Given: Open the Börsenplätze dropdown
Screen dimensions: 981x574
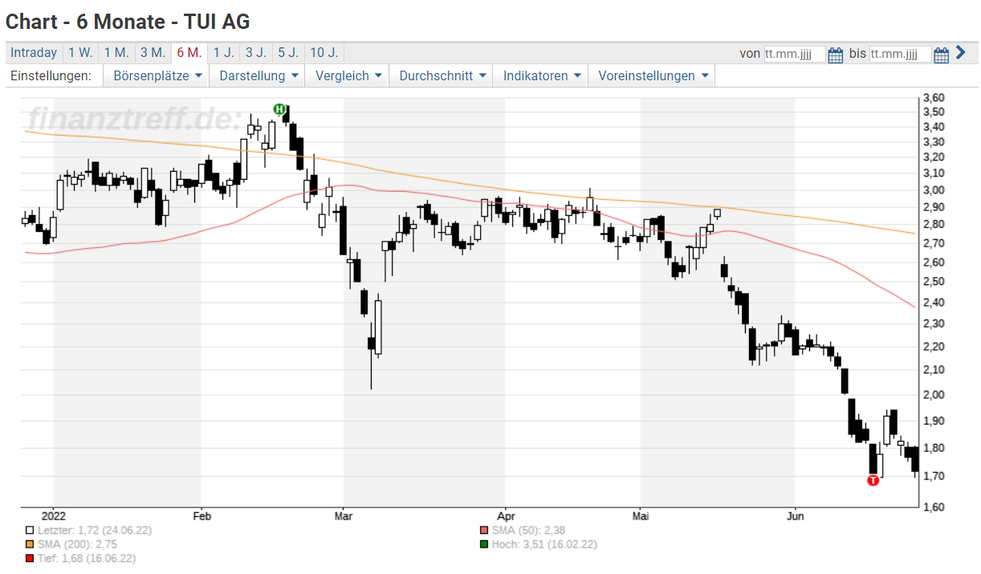Looking at the screenshot, I should tap(157, 76).
